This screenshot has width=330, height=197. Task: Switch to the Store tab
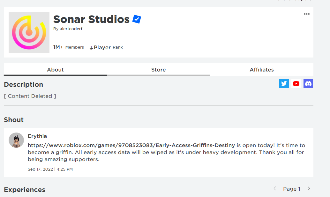pyautogui.click(x=158, y=70)
